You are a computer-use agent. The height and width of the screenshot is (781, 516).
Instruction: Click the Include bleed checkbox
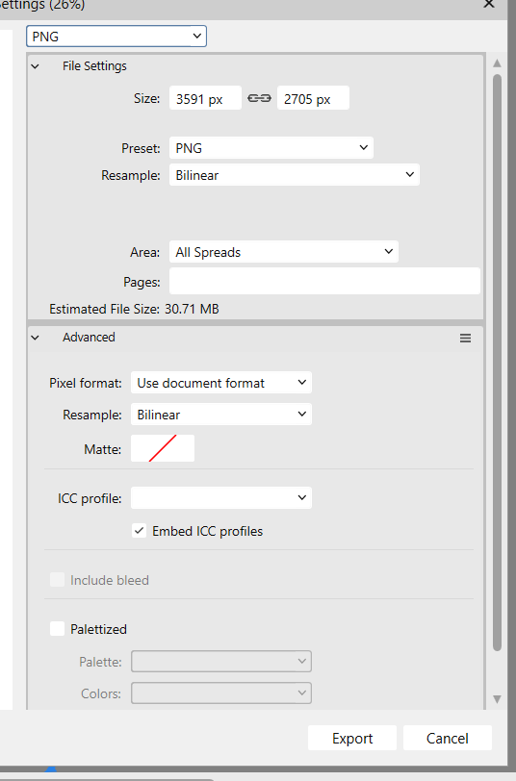(x=58, y=580)
